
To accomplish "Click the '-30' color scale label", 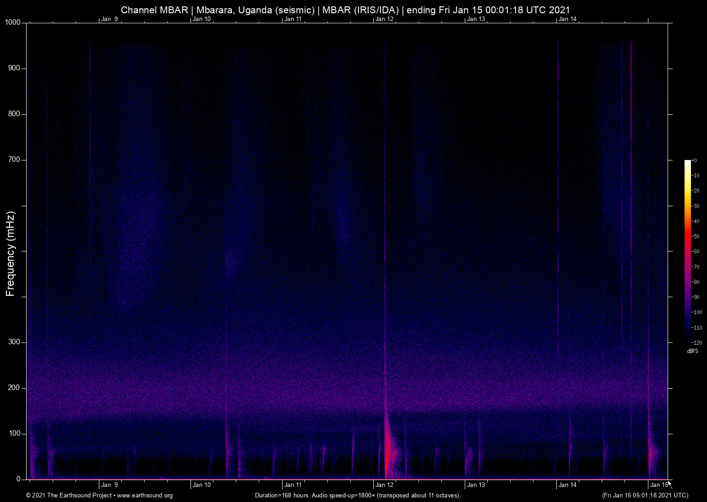I will (695, 206).
